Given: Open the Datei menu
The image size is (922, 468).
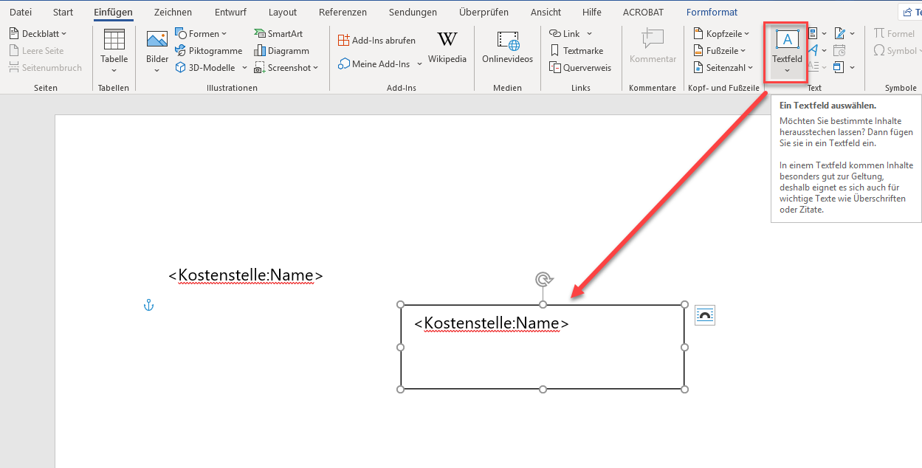Looking at the screenshot, I should (x=21, y=13).
